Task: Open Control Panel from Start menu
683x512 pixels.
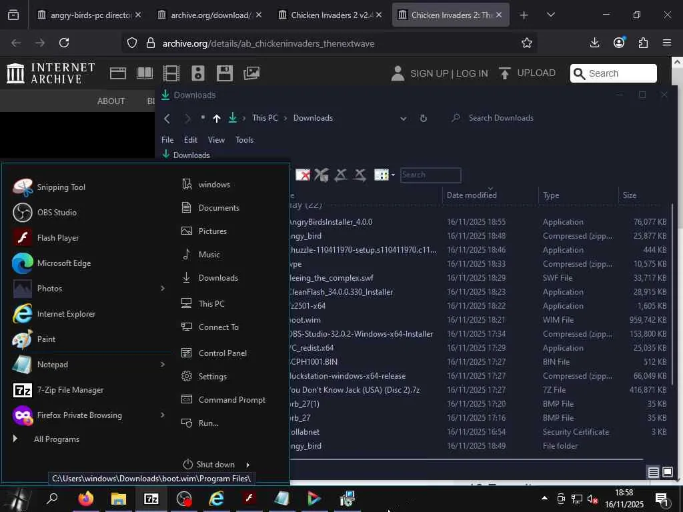Action: click(x=214, y=353)
